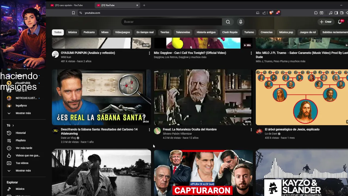
Task: Click Date un Vlog channel avatar
Action: point(55,131)
